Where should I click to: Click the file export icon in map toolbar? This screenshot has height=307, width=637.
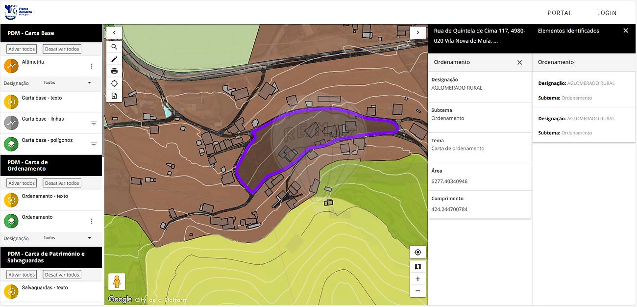[x=114, y=96]
